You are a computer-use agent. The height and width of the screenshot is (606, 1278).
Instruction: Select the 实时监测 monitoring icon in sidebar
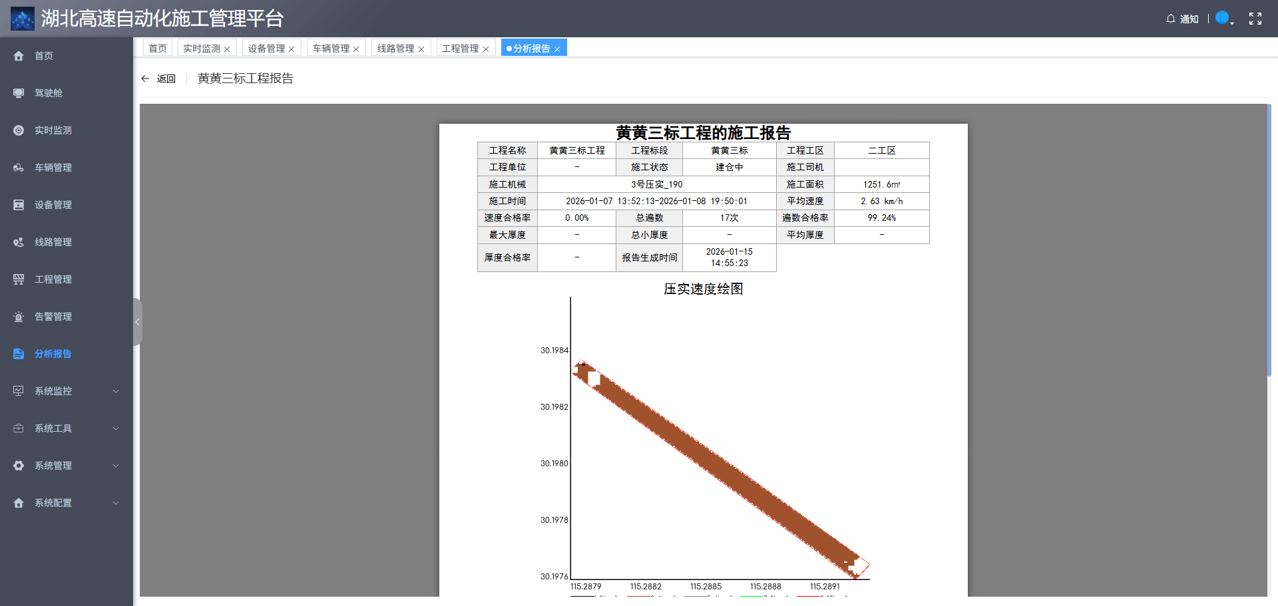[19, 130]
